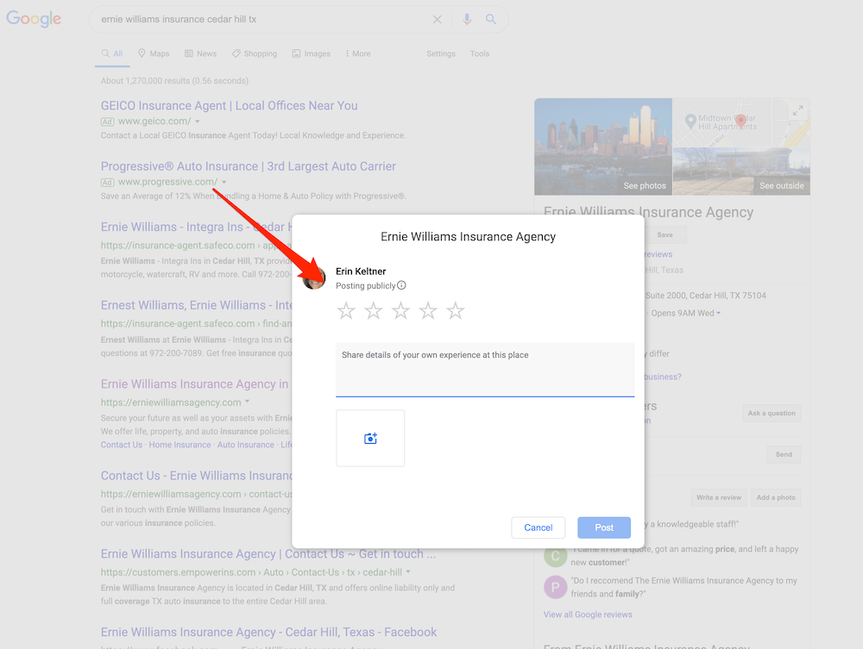Open Contact Us ~ Get in touch result
This screenshot has height=649, width=863.
point(268,554)
